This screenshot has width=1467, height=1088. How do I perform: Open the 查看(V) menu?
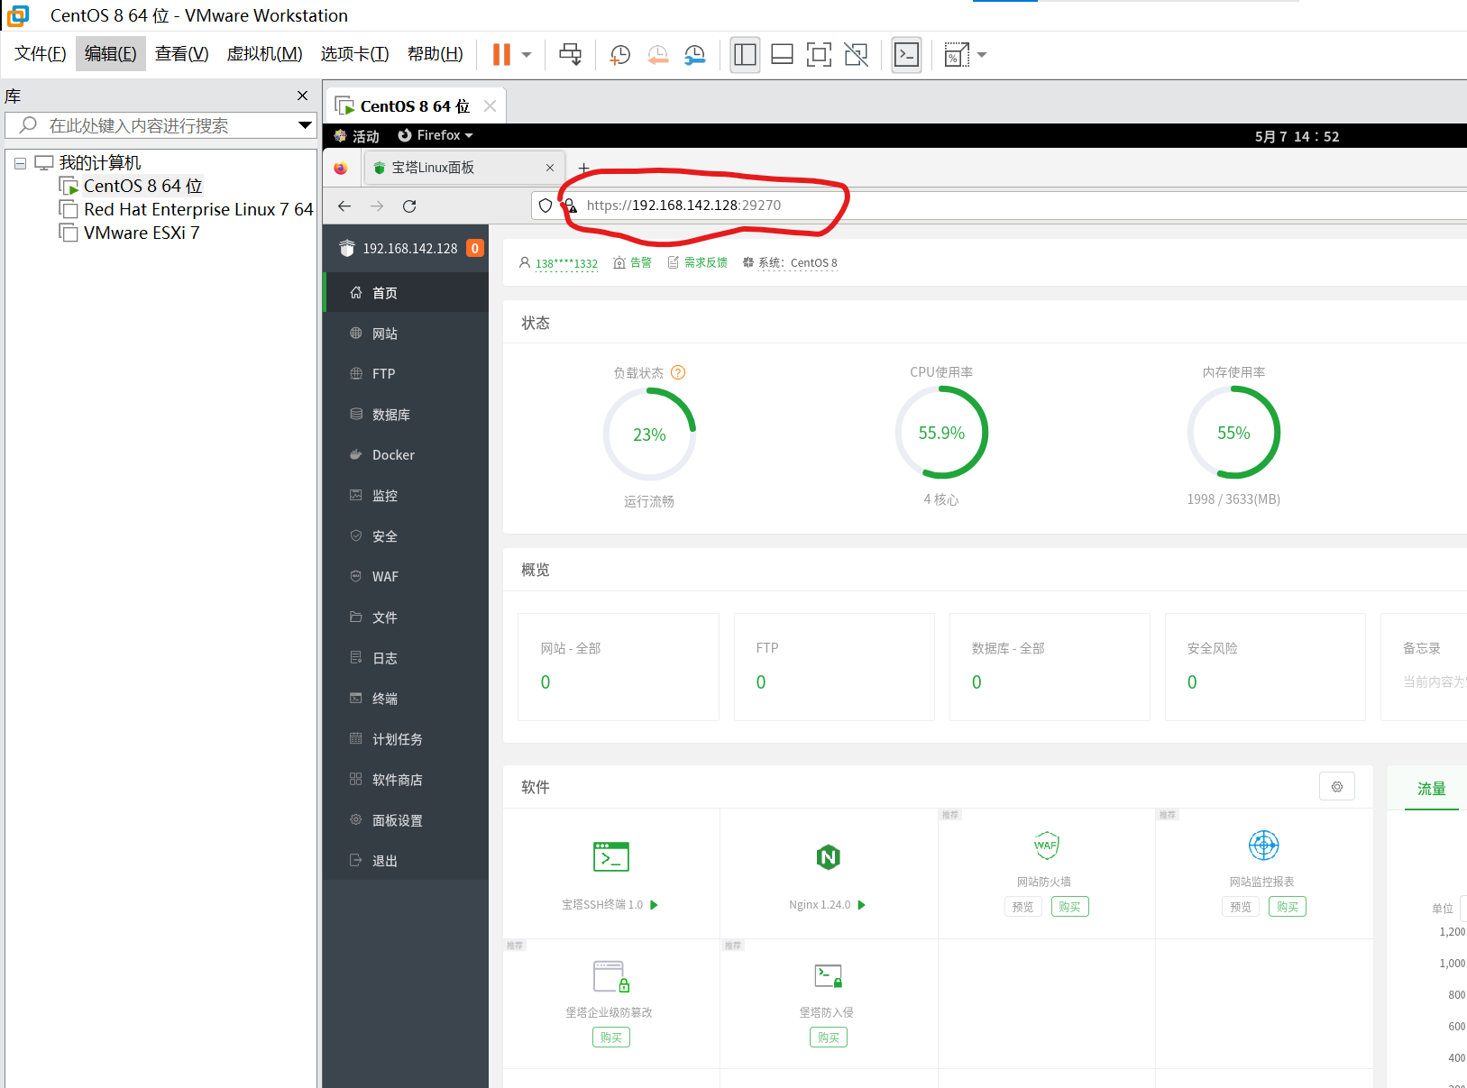(x=181, y=54)
